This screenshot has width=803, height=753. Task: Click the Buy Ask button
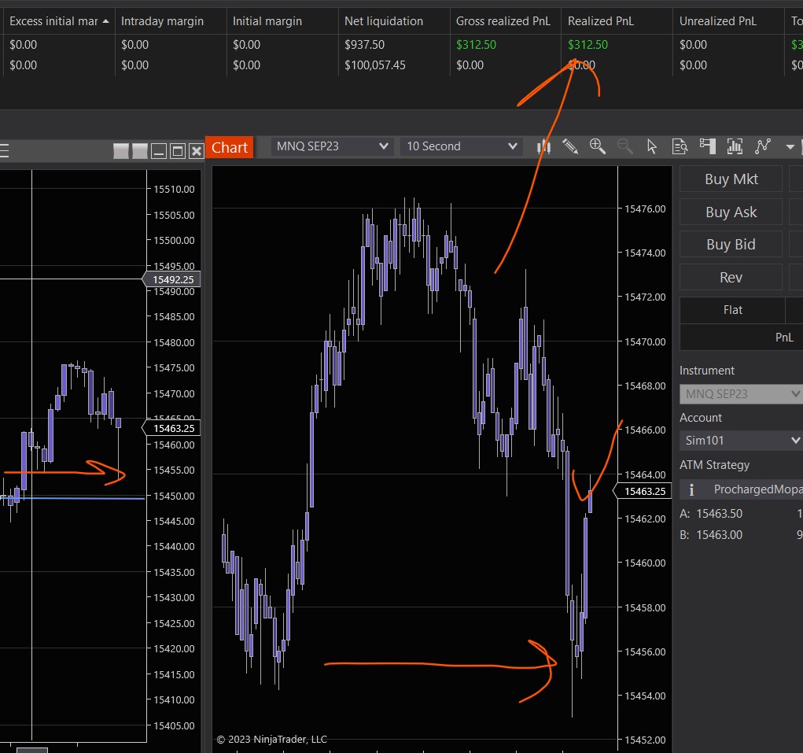731,212
